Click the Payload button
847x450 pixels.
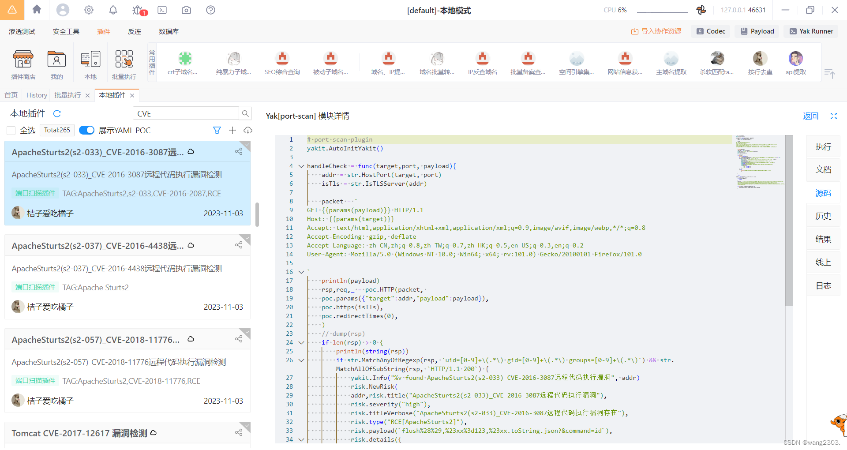pos(757,31)
